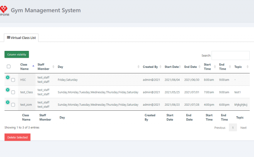Image resolution: width=254 pixels, height=157 pixels.
Task: Expand the test_Class row green plus icon
Action: click(8, 90)
